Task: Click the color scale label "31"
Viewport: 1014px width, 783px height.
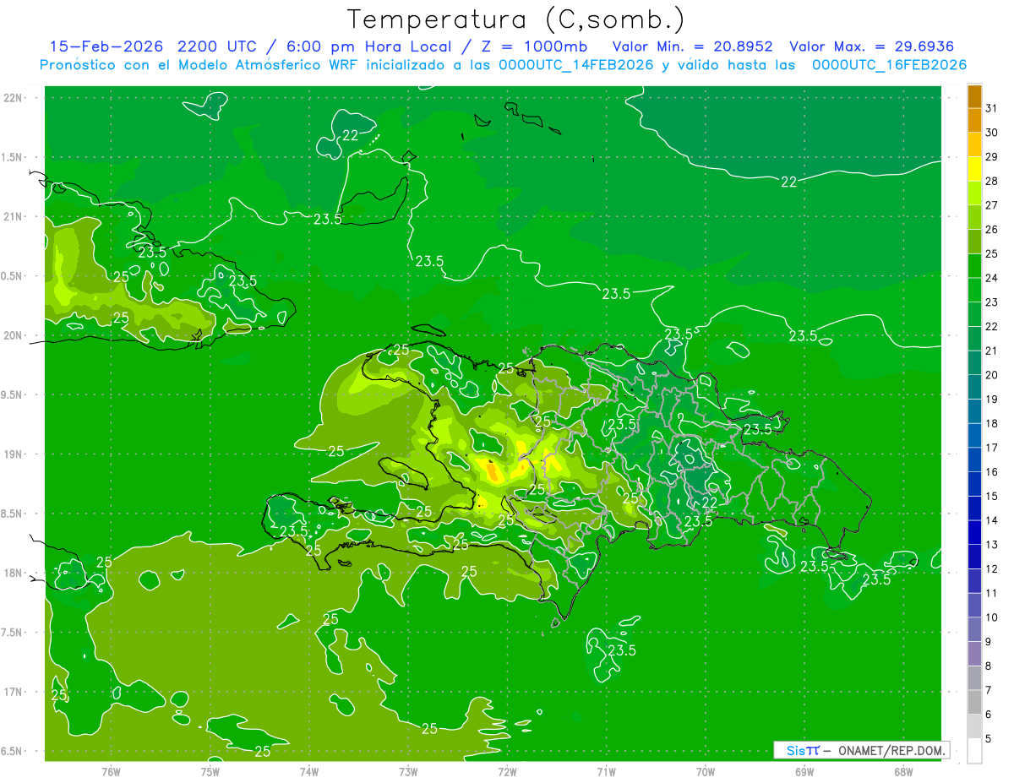Action: coord(991,108)
